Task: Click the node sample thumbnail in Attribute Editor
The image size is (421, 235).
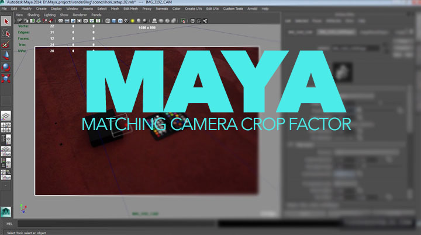Action: click(343, 72)
